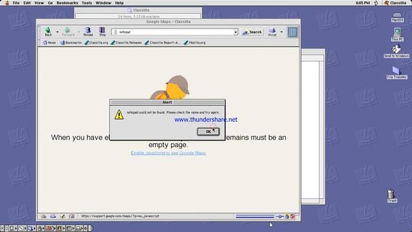Click the Address Book icon in status bar
Image resolution: width=412 pixels, height=232 pixels.
[x=71, y=217]
